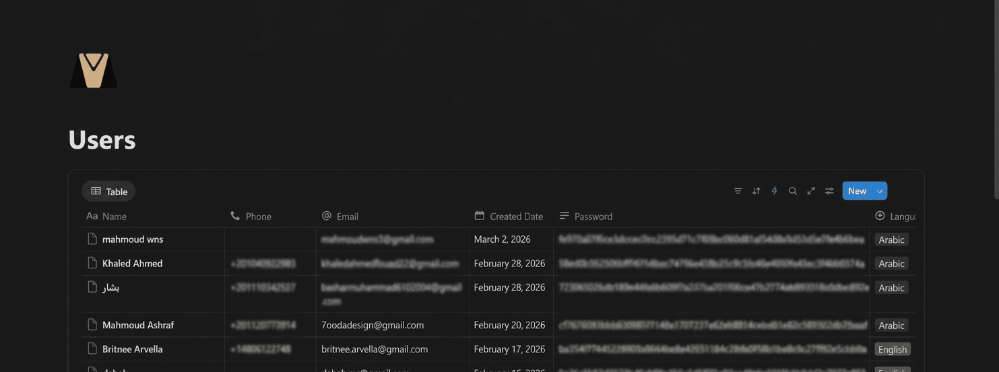This screenshot has height=372, width=999.
Task: Open the Britnee Arvella record
Action: tap(133, 349)
